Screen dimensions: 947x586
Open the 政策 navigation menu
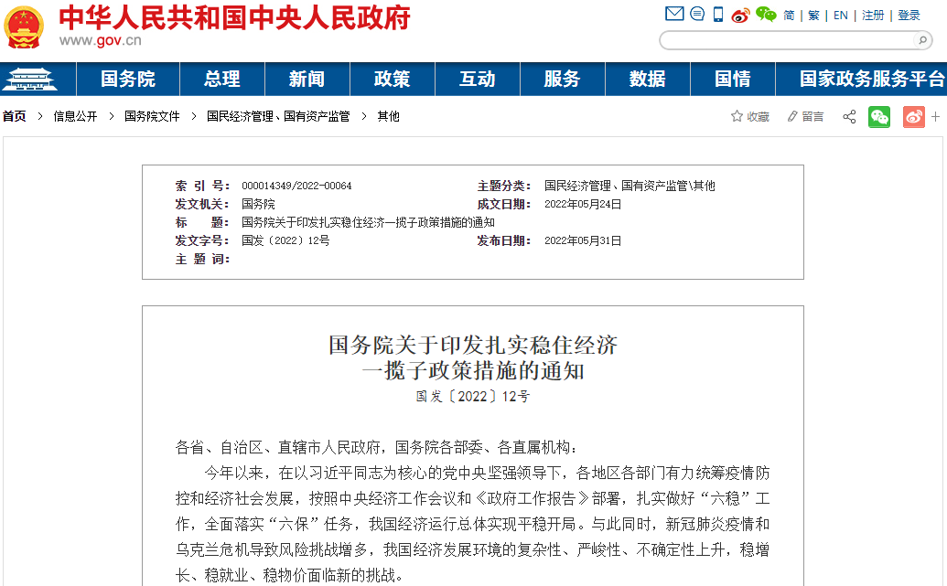392,79
